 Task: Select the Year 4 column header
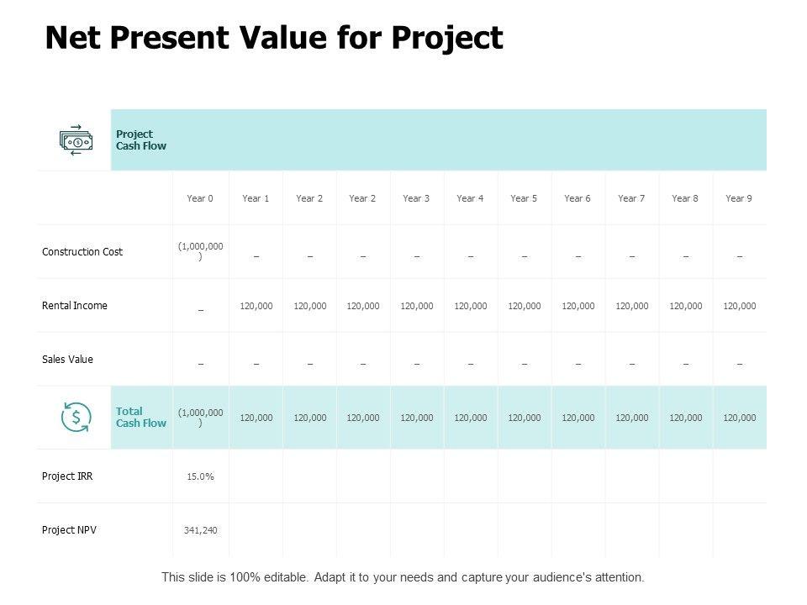click(470, 198)
